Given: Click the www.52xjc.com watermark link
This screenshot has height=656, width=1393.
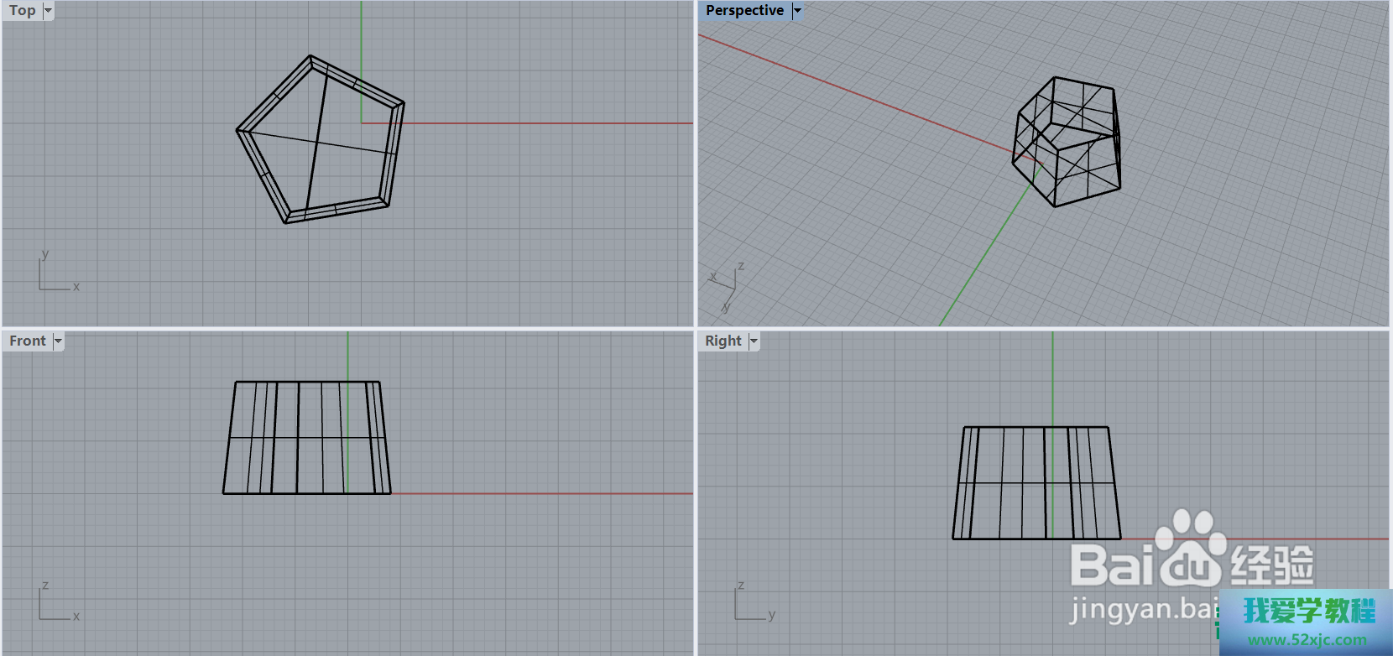Looking at the screenshot, I should (x=1307, y=640).
